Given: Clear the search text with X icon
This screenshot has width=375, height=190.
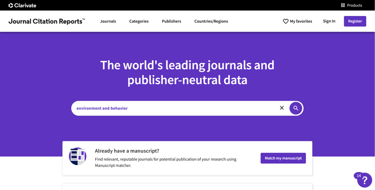Looking at the screenshot, I should click(x=282, y=108).
